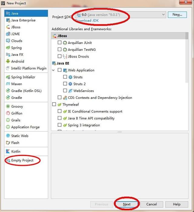Image resolution: width=194 pixels, height=212 pixels.
Task: Collapse the Web Application tree node
Action: click(53, 70)
